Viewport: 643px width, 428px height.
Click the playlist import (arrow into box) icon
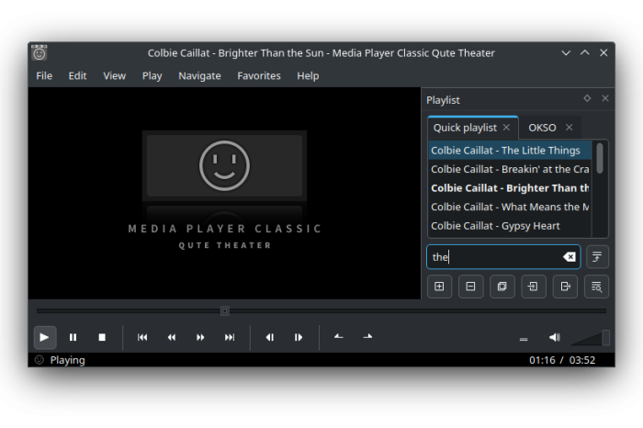pyautogui.click(x=534, y=287)
